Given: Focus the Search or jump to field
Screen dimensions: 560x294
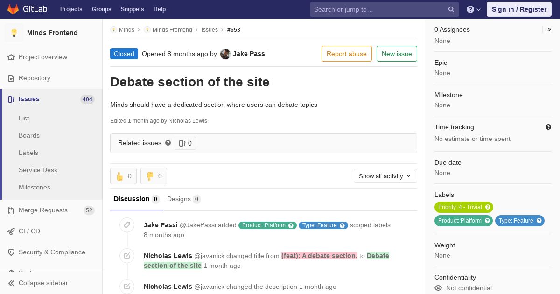Looking at the screenshot, I should pyautogui.click(x=378, y=9).
